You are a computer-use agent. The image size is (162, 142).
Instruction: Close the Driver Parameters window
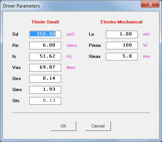coord(150,4)
